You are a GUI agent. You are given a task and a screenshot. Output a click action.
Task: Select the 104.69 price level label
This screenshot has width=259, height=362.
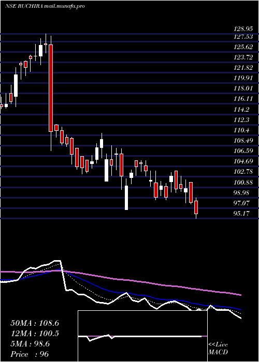(x=243, y=161)
